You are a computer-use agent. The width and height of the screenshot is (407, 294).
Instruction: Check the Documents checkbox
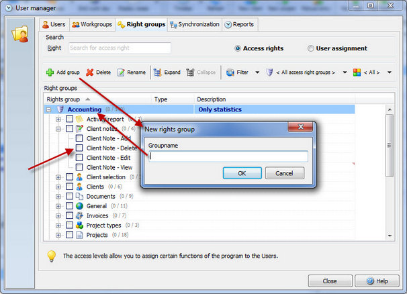click(x=69, y=196)
